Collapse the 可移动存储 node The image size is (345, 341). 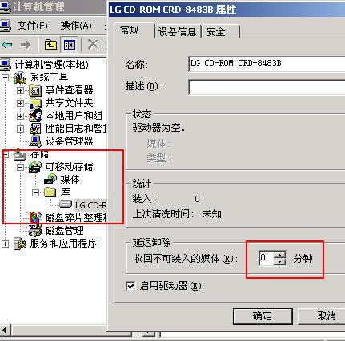[x=20, y=167]
